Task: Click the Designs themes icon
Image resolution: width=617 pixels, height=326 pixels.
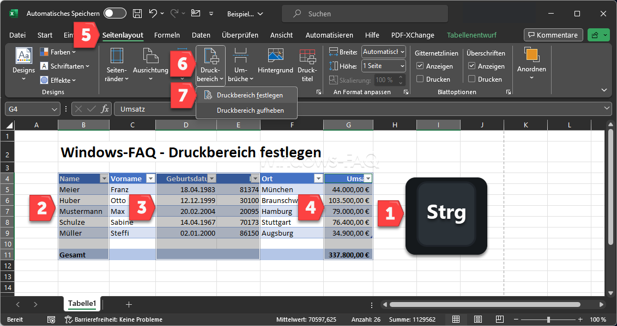Action: pos(23,56)
